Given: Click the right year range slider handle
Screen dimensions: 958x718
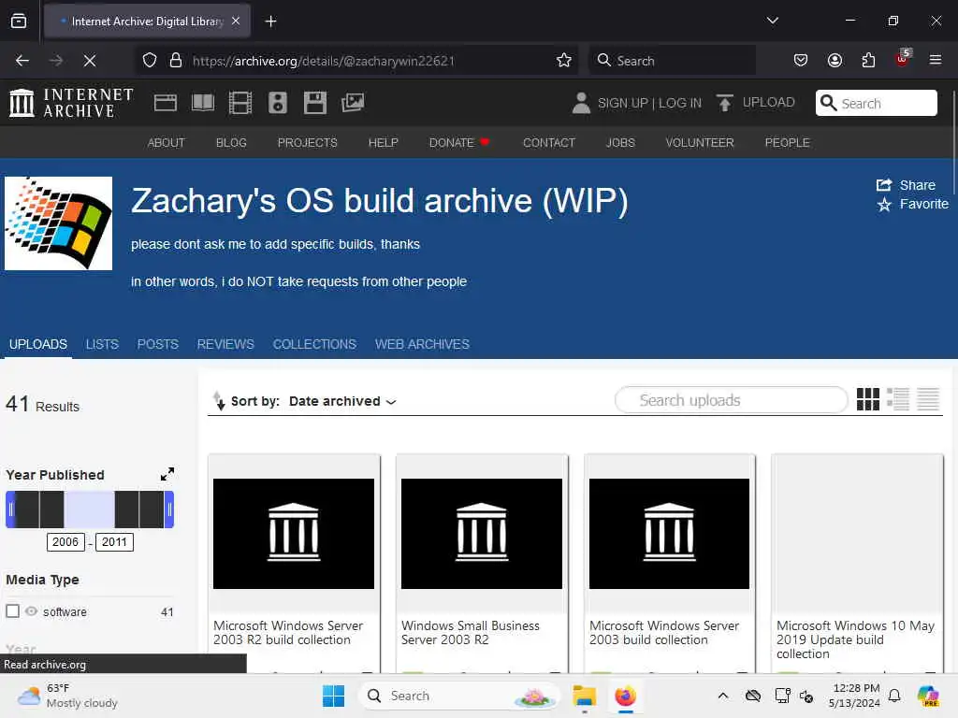Looking at the screenshot, I should coord(169,510).
